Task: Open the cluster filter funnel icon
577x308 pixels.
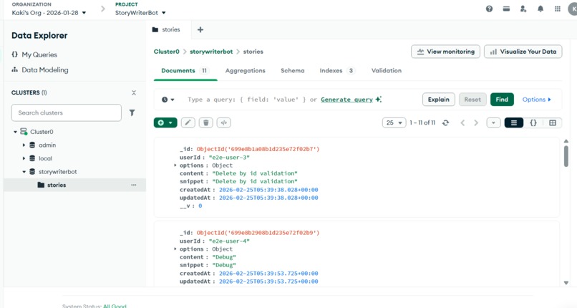Action: (132, 112)
